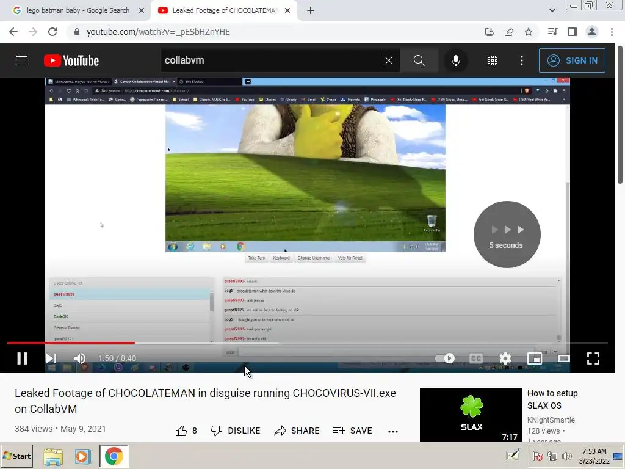Click the DISLIKE button
The height and width of the screenshot is (469, 625).
point(236,431)
